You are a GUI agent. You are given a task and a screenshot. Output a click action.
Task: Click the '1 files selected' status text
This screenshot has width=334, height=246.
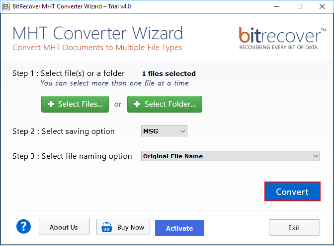[x=168, y=73]
